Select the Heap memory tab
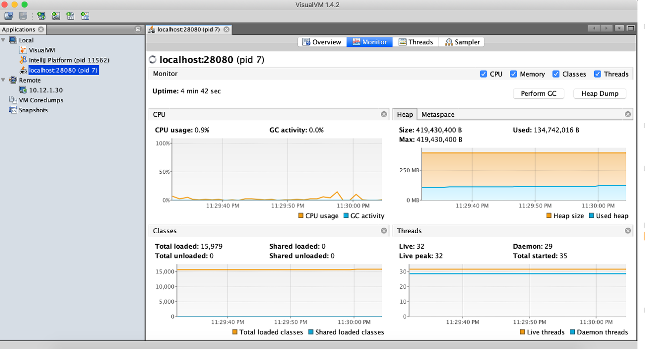This screenshot has height=349, width=645. point(405,114)
